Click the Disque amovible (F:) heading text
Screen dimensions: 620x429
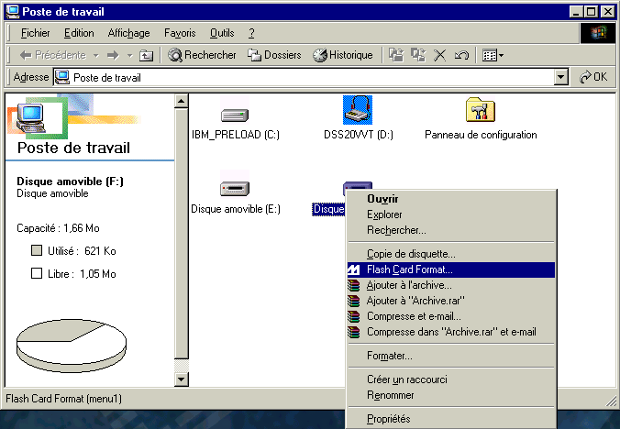coord(70,181)
